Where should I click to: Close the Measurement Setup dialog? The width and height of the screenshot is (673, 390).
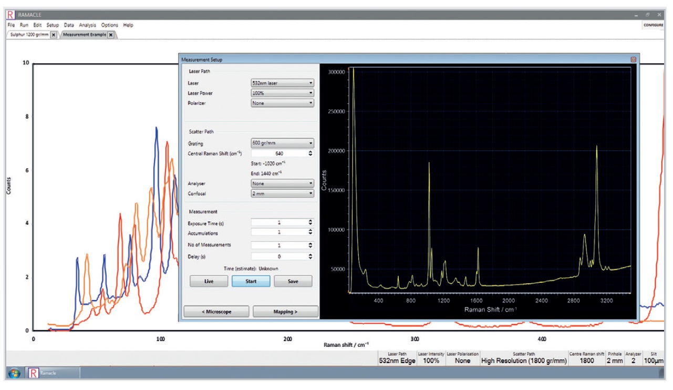pyautogui.click(x=633, y=60)
